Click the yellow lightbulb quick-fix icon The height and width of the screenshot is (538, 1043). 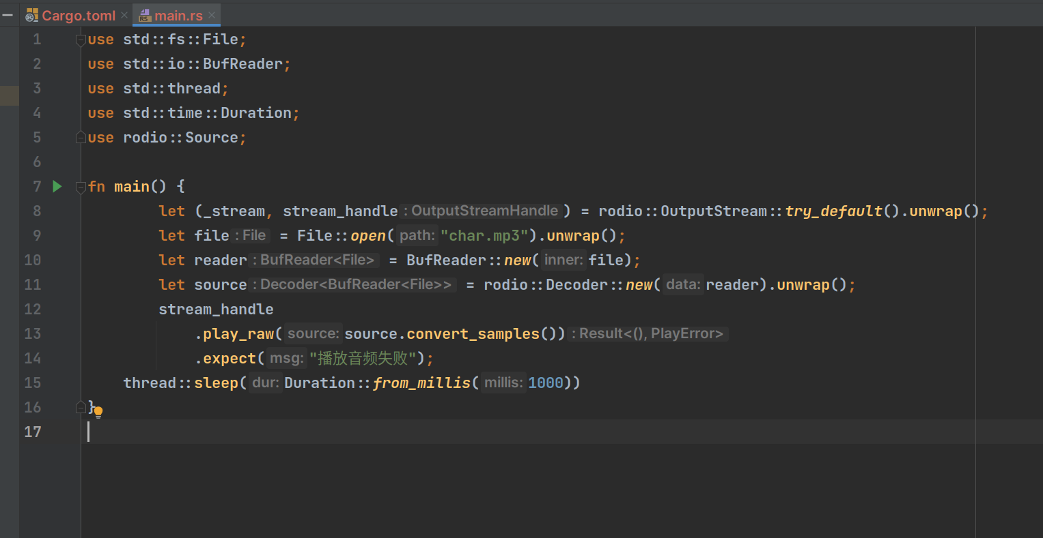pos(98,412)
